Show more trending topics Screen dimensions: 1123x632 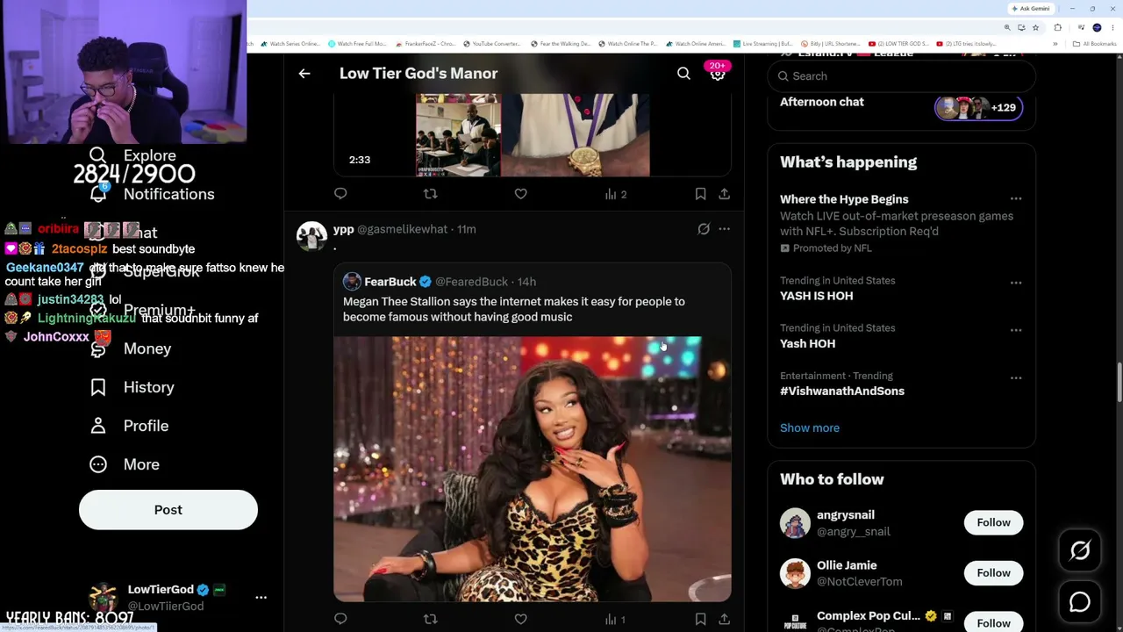click(810, 428)
